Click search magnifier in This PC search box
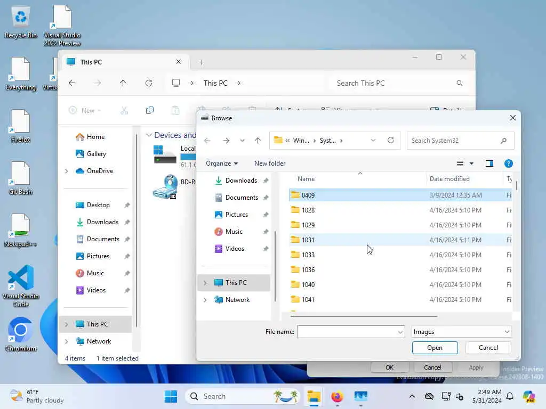The height and width of the screenshot is (409, 546). pyautogui.click(x=460, y=83)
